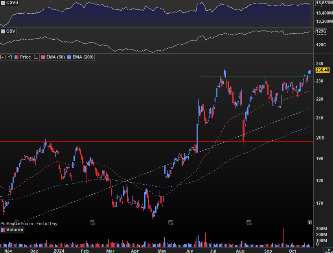Click the Sep label on time axis

click(268, 251)
